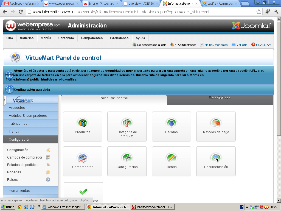Image resolution: width=281 pixels, height=211 pixels.
Task: Click the page vertical scrollbar
Action: [x=279, y=78]
